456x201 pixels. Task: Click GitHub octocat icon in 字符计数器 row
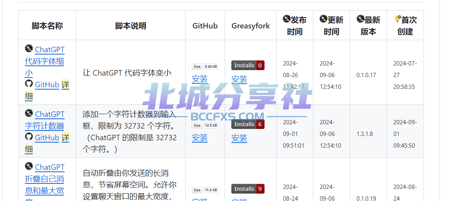pyautogui.click(x=29, y=137)
